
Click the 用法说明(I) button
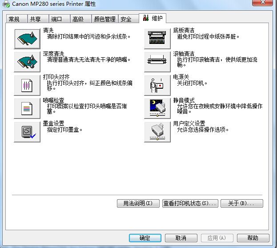point(138,203)
